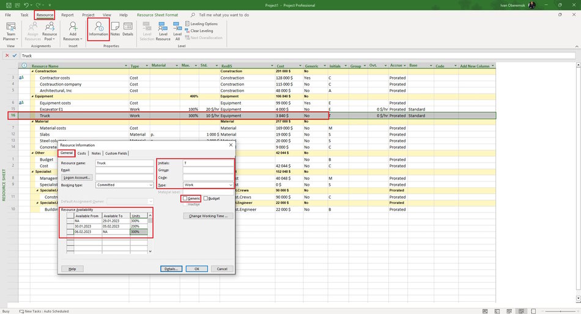Collapse the Construction group
Image resolution: width=581 pixels, height=314 pixels.
tap(32, 71)
